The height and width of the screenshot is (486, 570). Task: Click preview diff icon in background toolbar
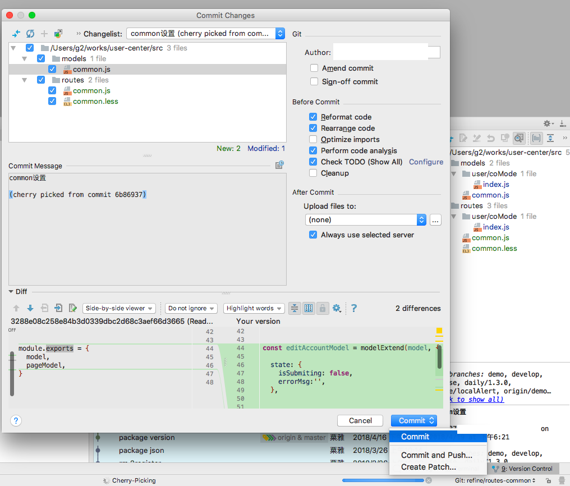click(x=519, y=138)
